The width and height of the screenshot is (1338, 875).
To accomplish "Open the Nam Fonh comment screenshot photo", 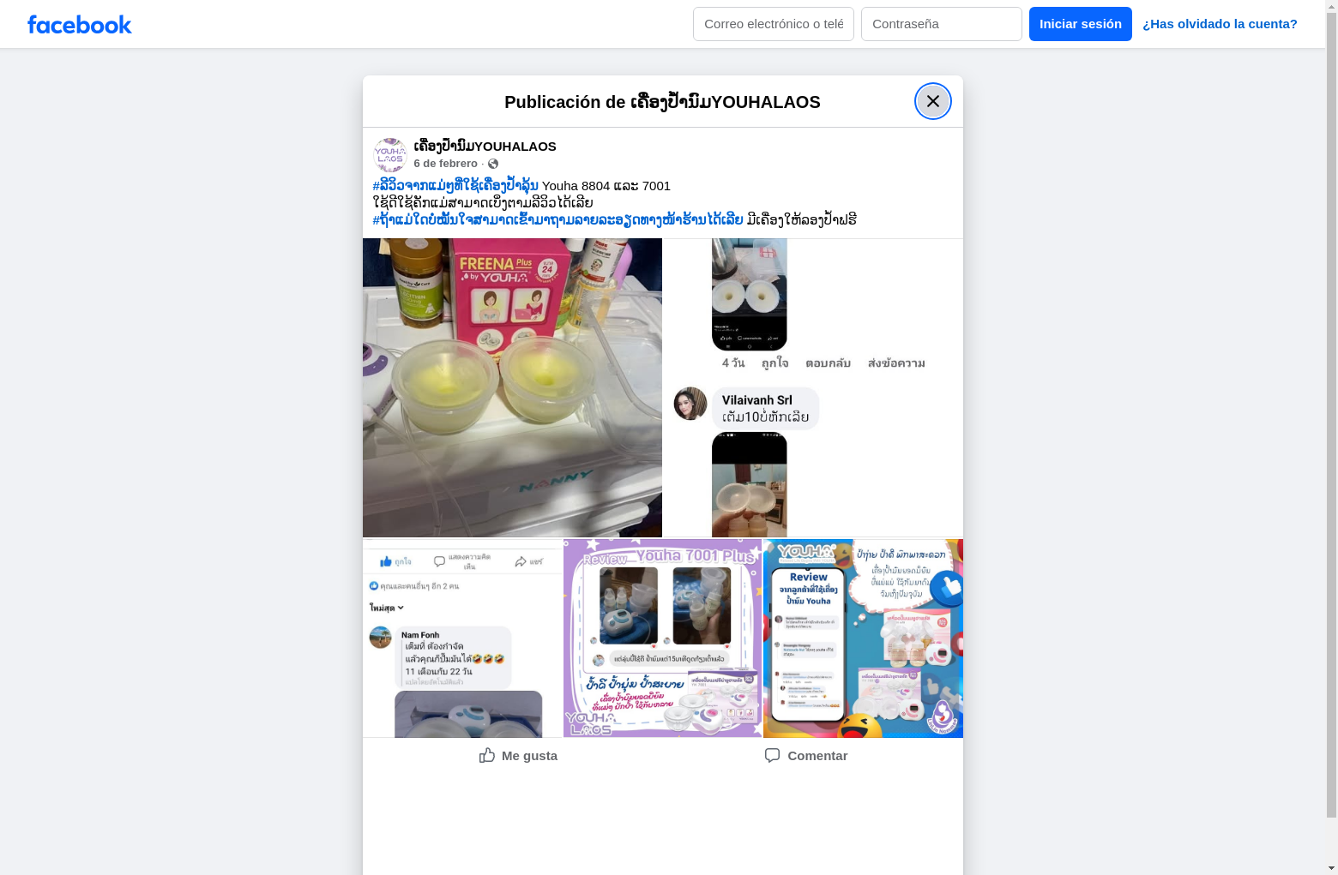I will [x=462, y=638].
